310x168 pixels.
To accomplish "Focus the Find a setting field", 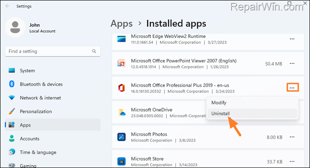I will 53,51.
